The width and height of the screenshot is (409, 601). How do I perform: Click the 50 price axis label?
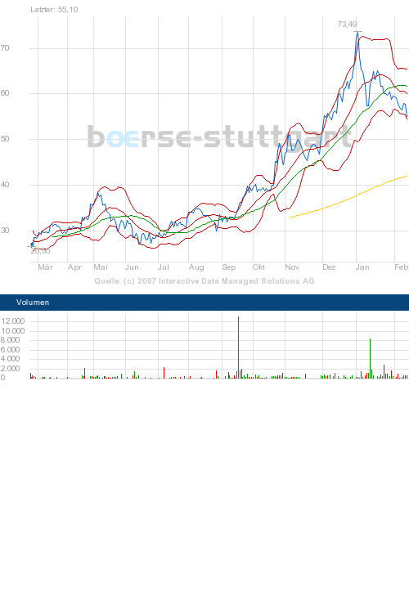pyautogui.click(x=5, y=139)
